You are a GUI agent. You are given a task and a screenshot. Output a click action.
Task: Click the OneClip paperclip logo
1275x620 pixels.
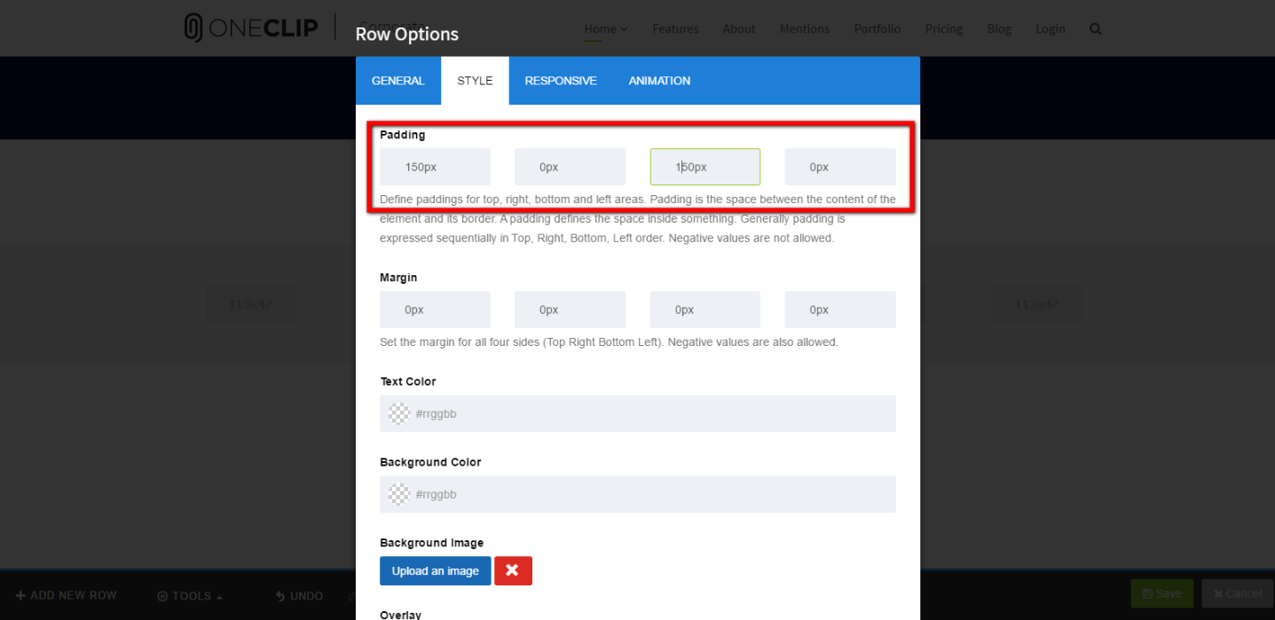coord(193,28)
